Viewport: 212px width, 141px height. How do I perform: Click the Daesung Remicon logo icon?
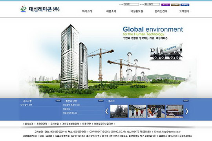(x=23, y=9)
